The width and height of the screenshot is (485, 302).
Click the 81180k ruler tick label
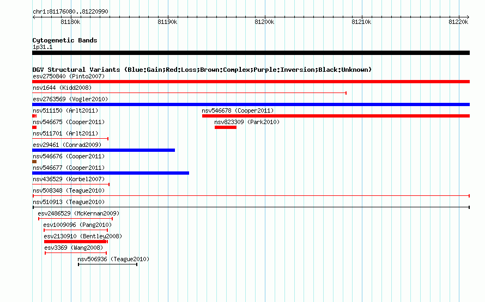[x=70, y=22]
